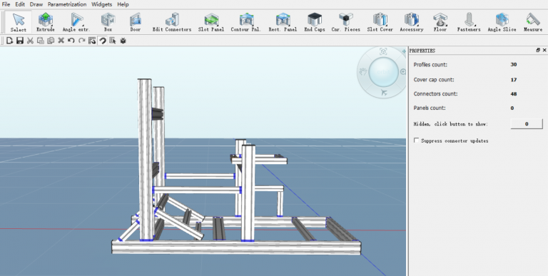Choose the Slot Panel tool

click(211, 22)
